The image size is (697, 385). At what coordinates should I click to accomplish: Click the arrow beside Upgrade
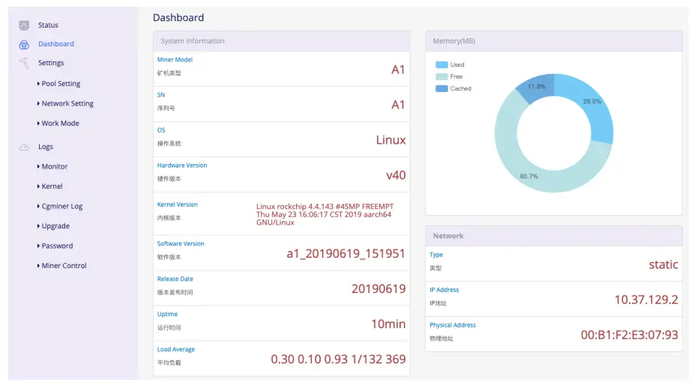pyautogui.click(x=39, y=226)
